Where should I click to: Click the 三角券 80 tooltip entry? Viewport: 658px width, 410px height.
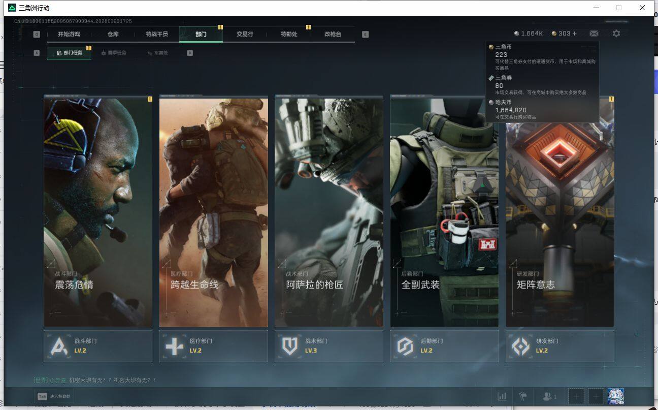pyautogui.click(x=542, y=85)
